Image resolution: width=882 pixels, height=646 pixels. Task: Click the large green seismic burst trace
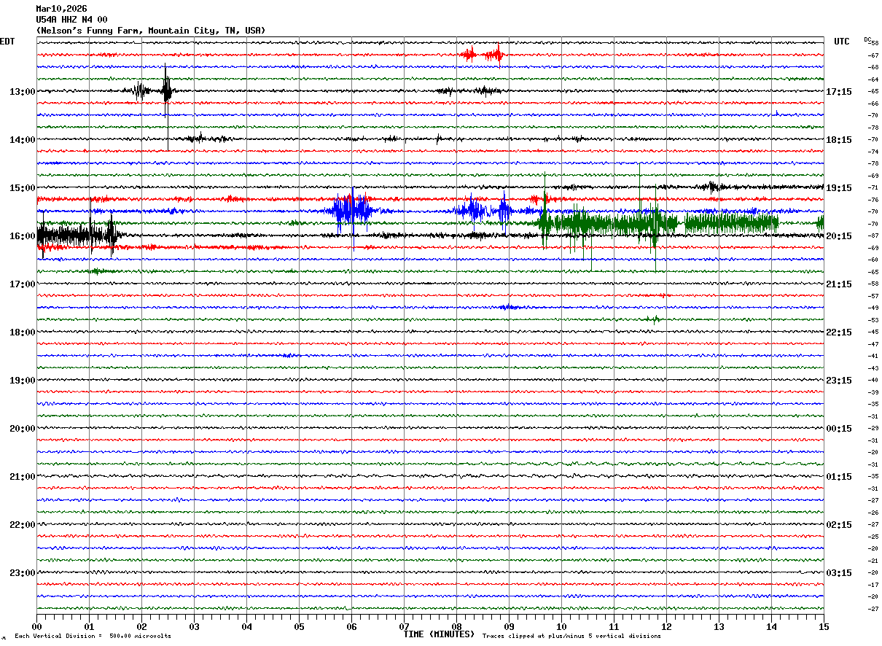click(x=620, y=223)
